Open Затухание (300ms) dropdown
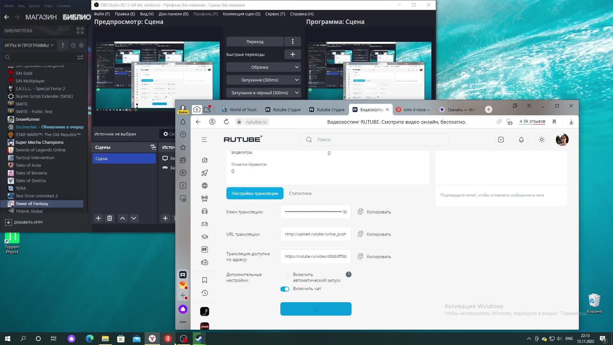The image size is (613, 345). pyautogui.click(x=263, y=80)
